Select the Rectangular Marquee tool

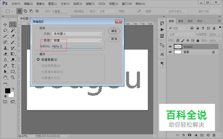coord(13,25)
